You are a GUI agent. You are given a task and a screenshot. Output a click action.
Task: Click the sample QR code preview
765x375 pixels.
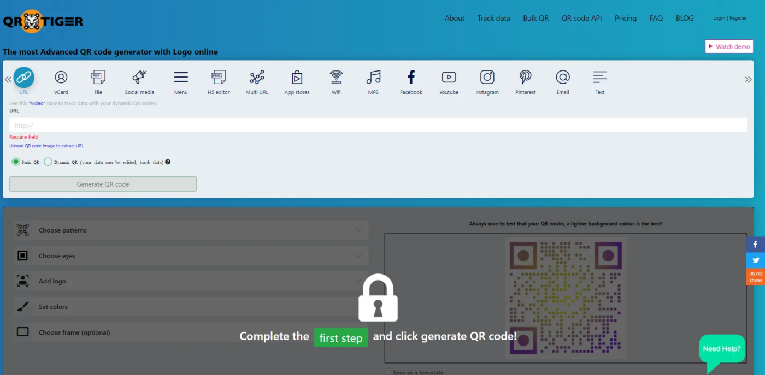coord(566,297)
